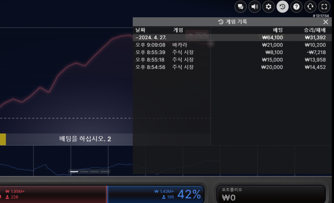The width and height of the screenshot is (334, 203).
Task: Toggle the game history clock icon
Action: 282,6
